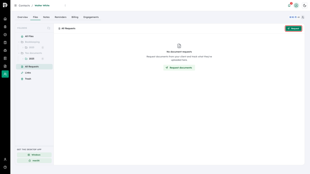
Task: Go to Home in the left sidebar
Action: tap(5, 19)
